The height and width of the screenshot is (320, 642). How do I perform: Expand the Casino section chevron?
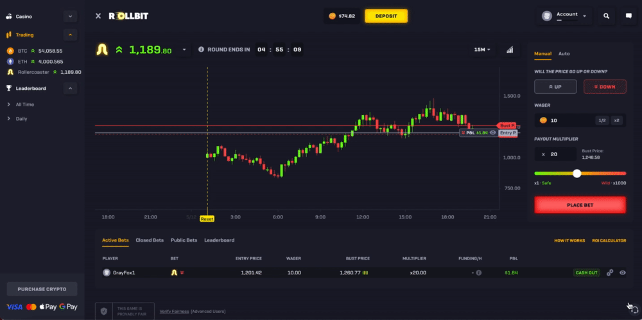(x=70, y=17)
